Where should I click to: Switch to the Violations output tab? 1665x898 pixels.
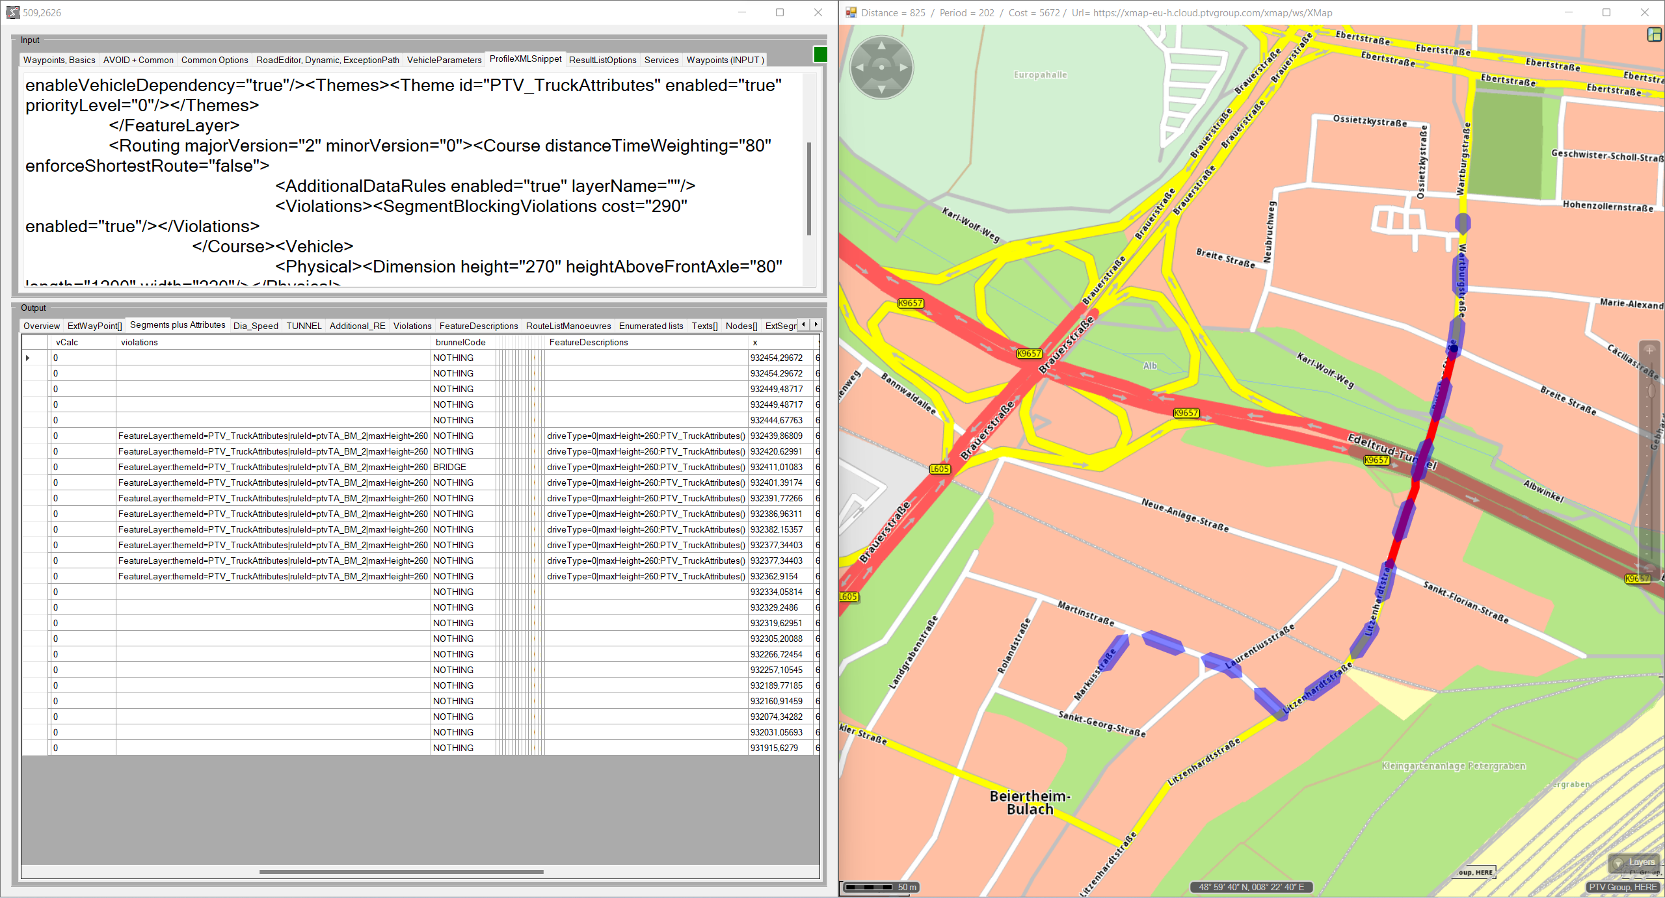(x=412, y=326)
